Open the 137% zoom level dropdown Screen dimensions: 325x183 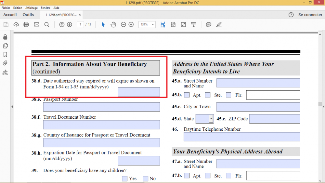click(153, 25)
